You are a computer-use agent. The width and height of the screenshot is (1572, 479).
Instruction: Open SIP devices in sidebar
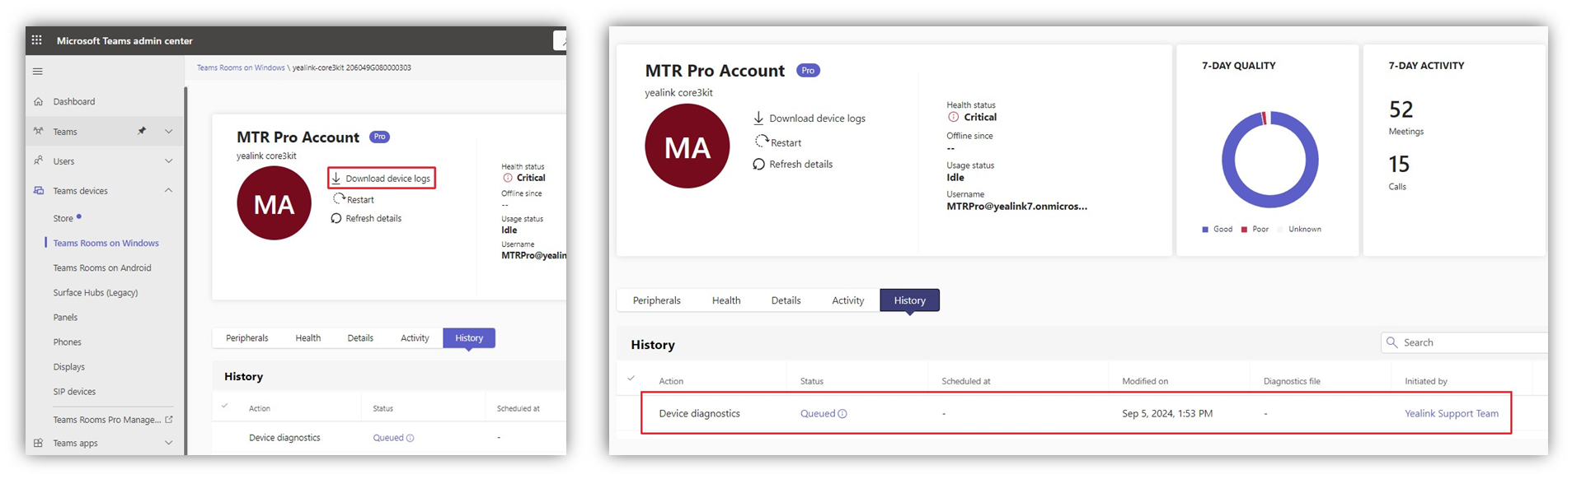pyautogui.click(x=74, y=391)
